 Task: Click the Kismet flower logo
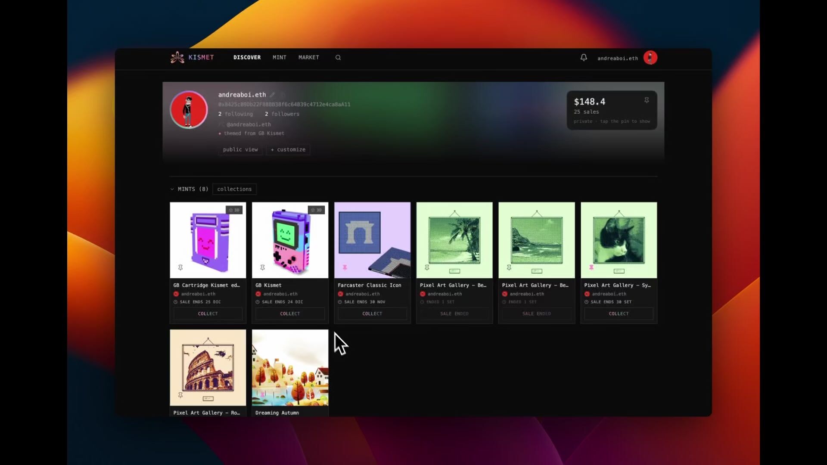tap(177, 57)
